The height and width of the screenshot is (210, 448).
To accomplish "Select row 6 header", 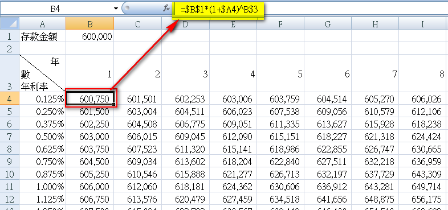I will click(x=10, y=124).
